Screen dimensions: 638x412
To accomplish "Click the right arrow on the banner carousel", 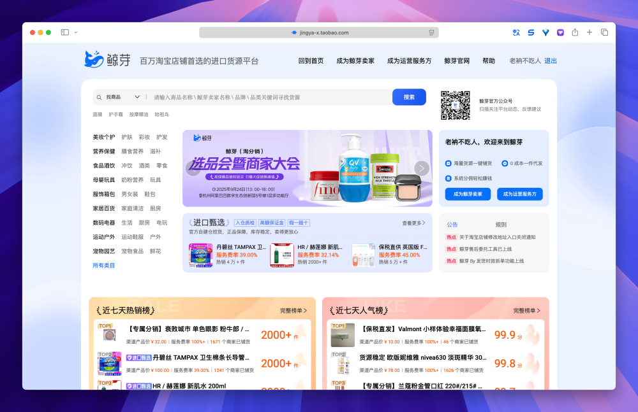I will pyautogui.click(x=420, y=168).
